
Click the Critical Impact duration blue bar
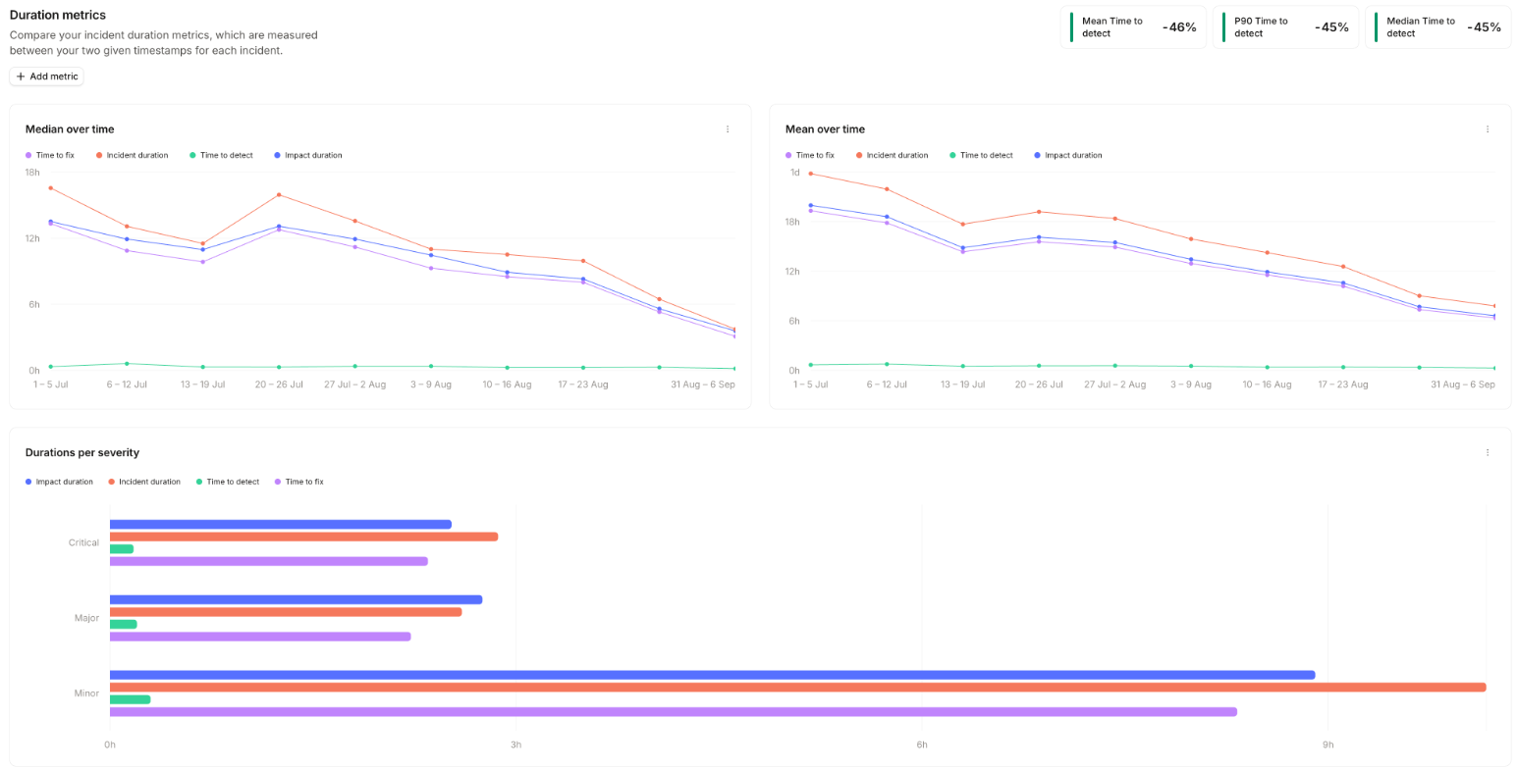click(281, 525)
